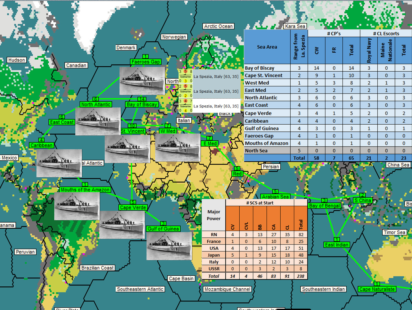Screen dimensions: 412x310
Task: Click the Cape St. Vincent table row name
Action: [264, 76]
